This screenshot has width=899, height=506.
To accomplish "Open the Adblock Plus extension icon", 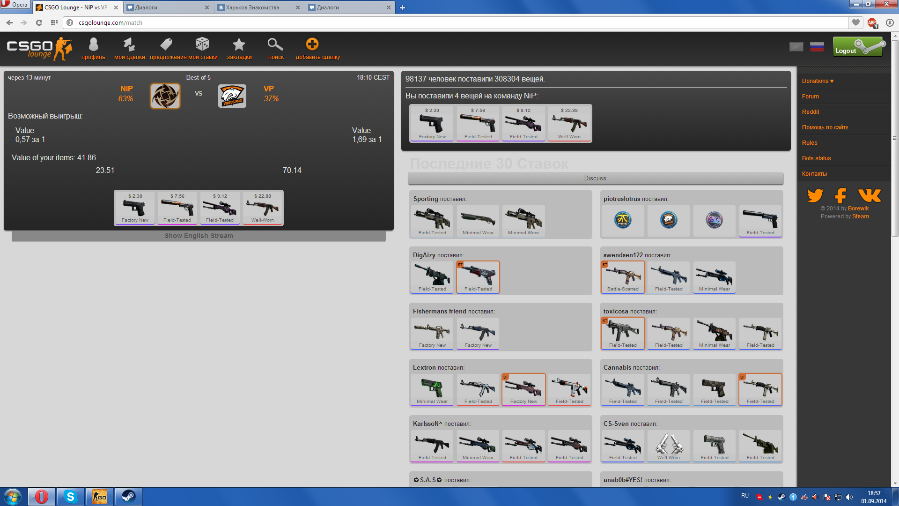I will pos(872,22).
